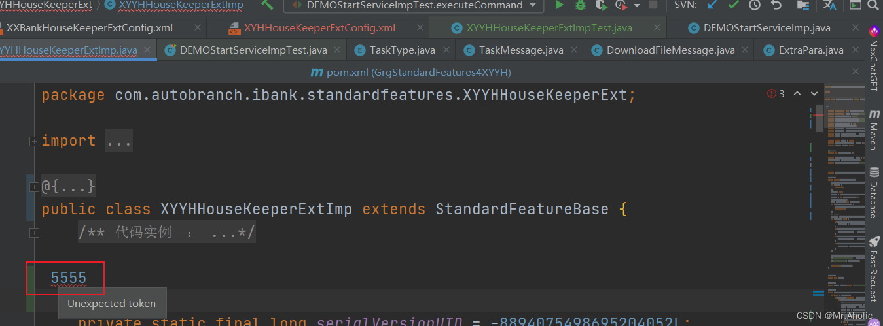Open Project Structure icon
883x326 pixels.
point(803,5)
